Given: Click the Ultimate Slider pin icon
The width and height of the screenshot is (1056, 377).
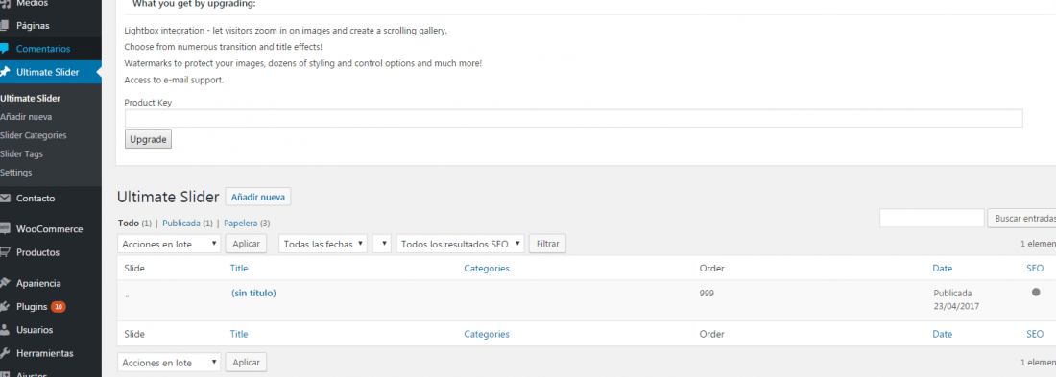Looking at the screenshot, I should click(5, 72).
